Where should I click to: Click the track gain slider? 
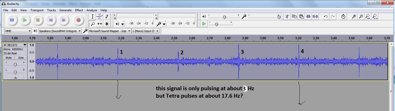pos(15,65)
